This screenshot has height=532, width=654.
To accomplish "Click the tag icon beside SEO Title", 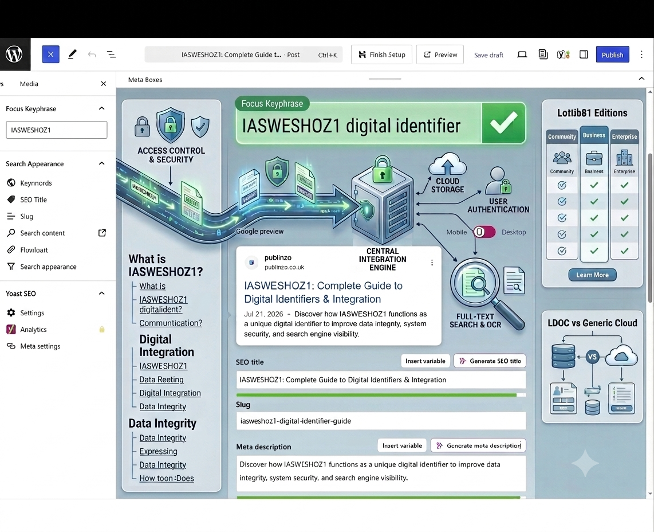I will click(x=11, y=199).
